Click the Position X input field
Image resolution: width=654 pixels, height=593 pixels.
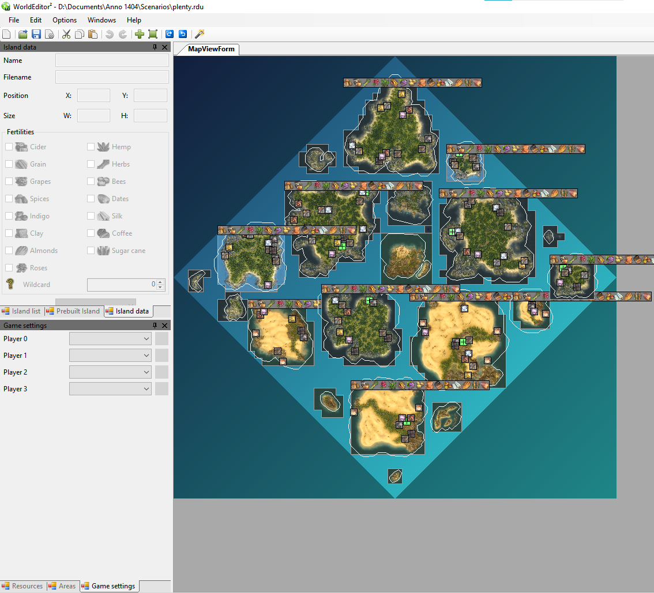pyautogui.click(x=94, y=96)
